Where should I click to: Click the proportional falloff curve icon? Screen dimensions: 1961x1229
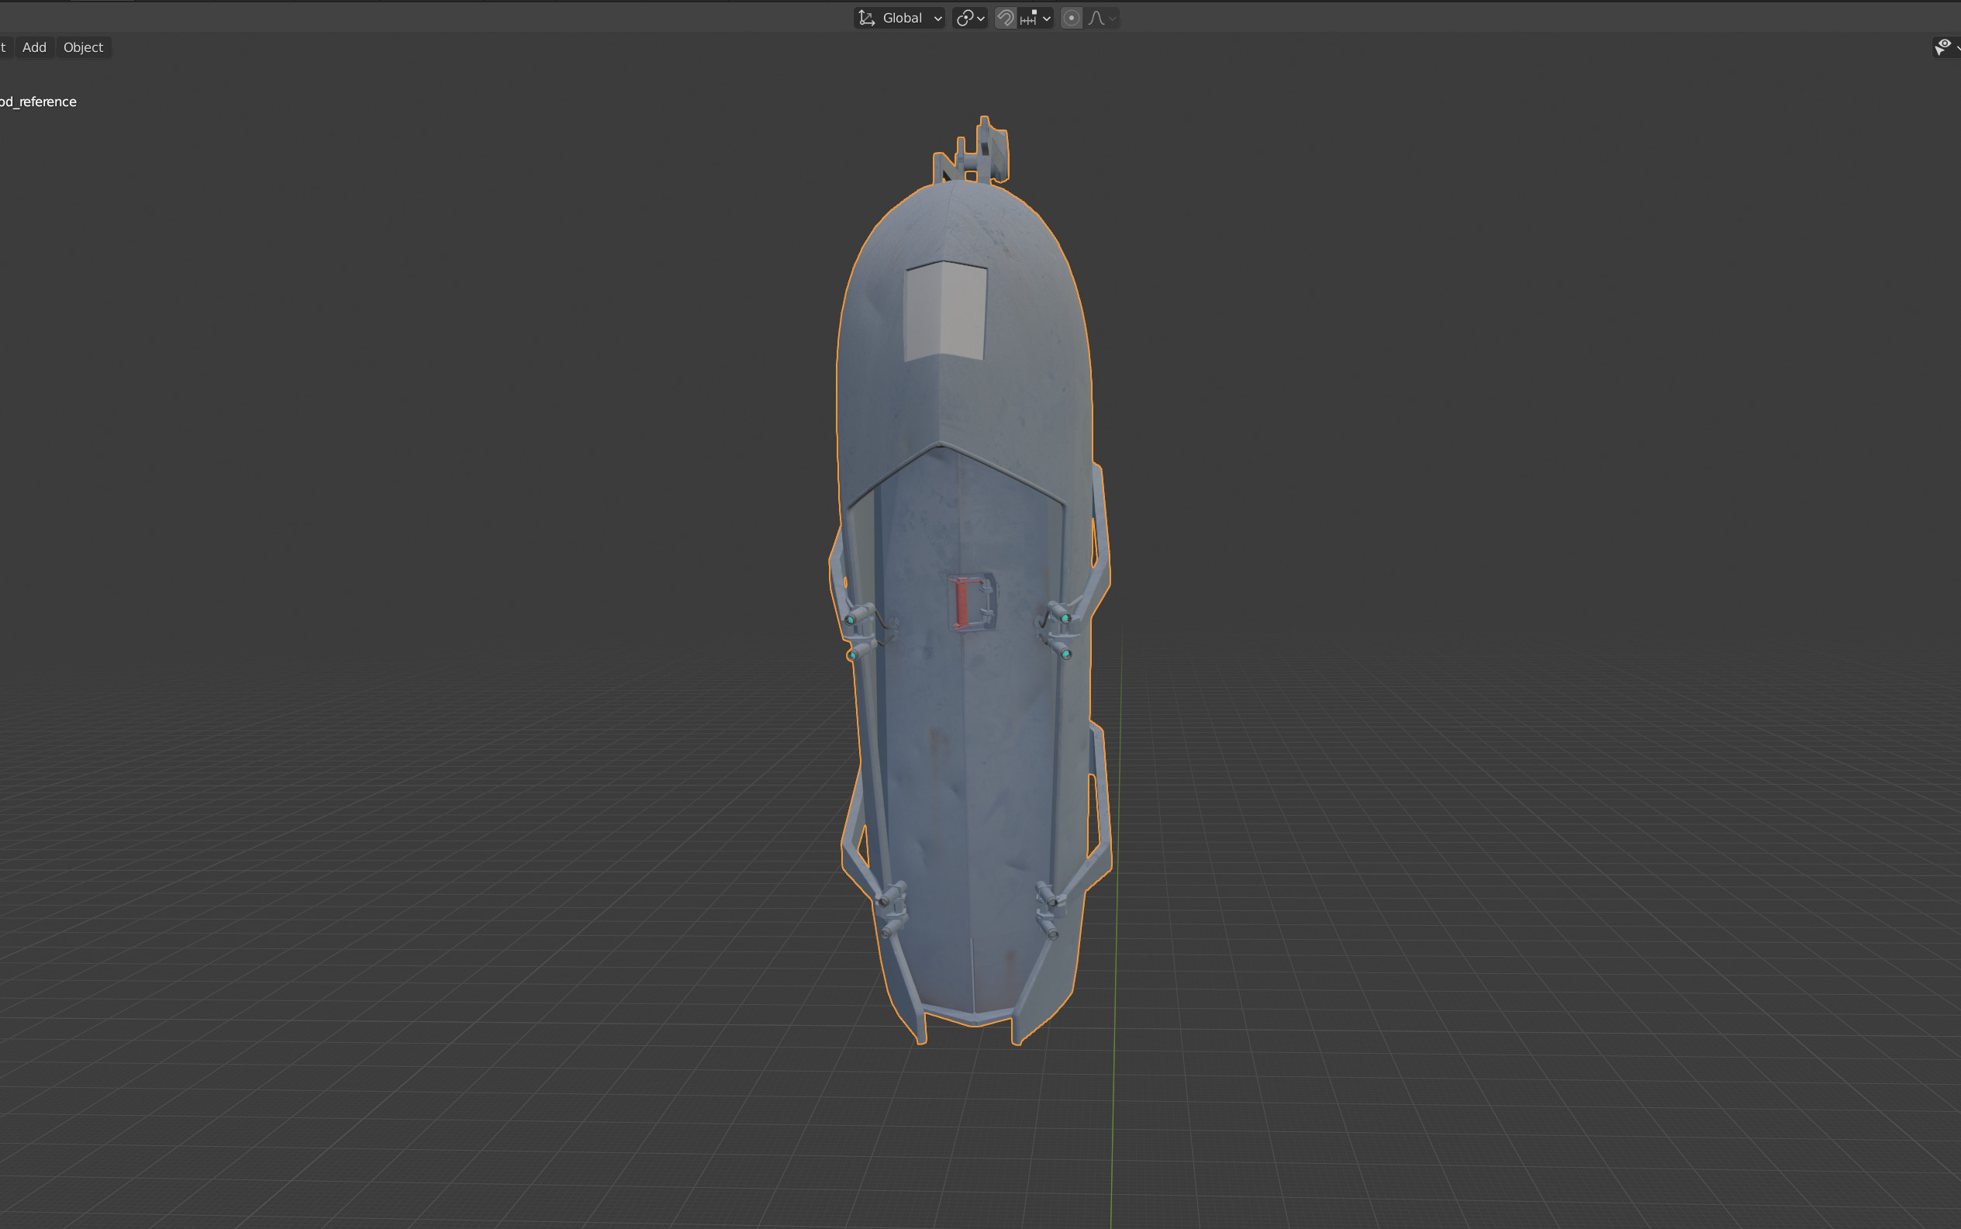(x=1099, y=18)
